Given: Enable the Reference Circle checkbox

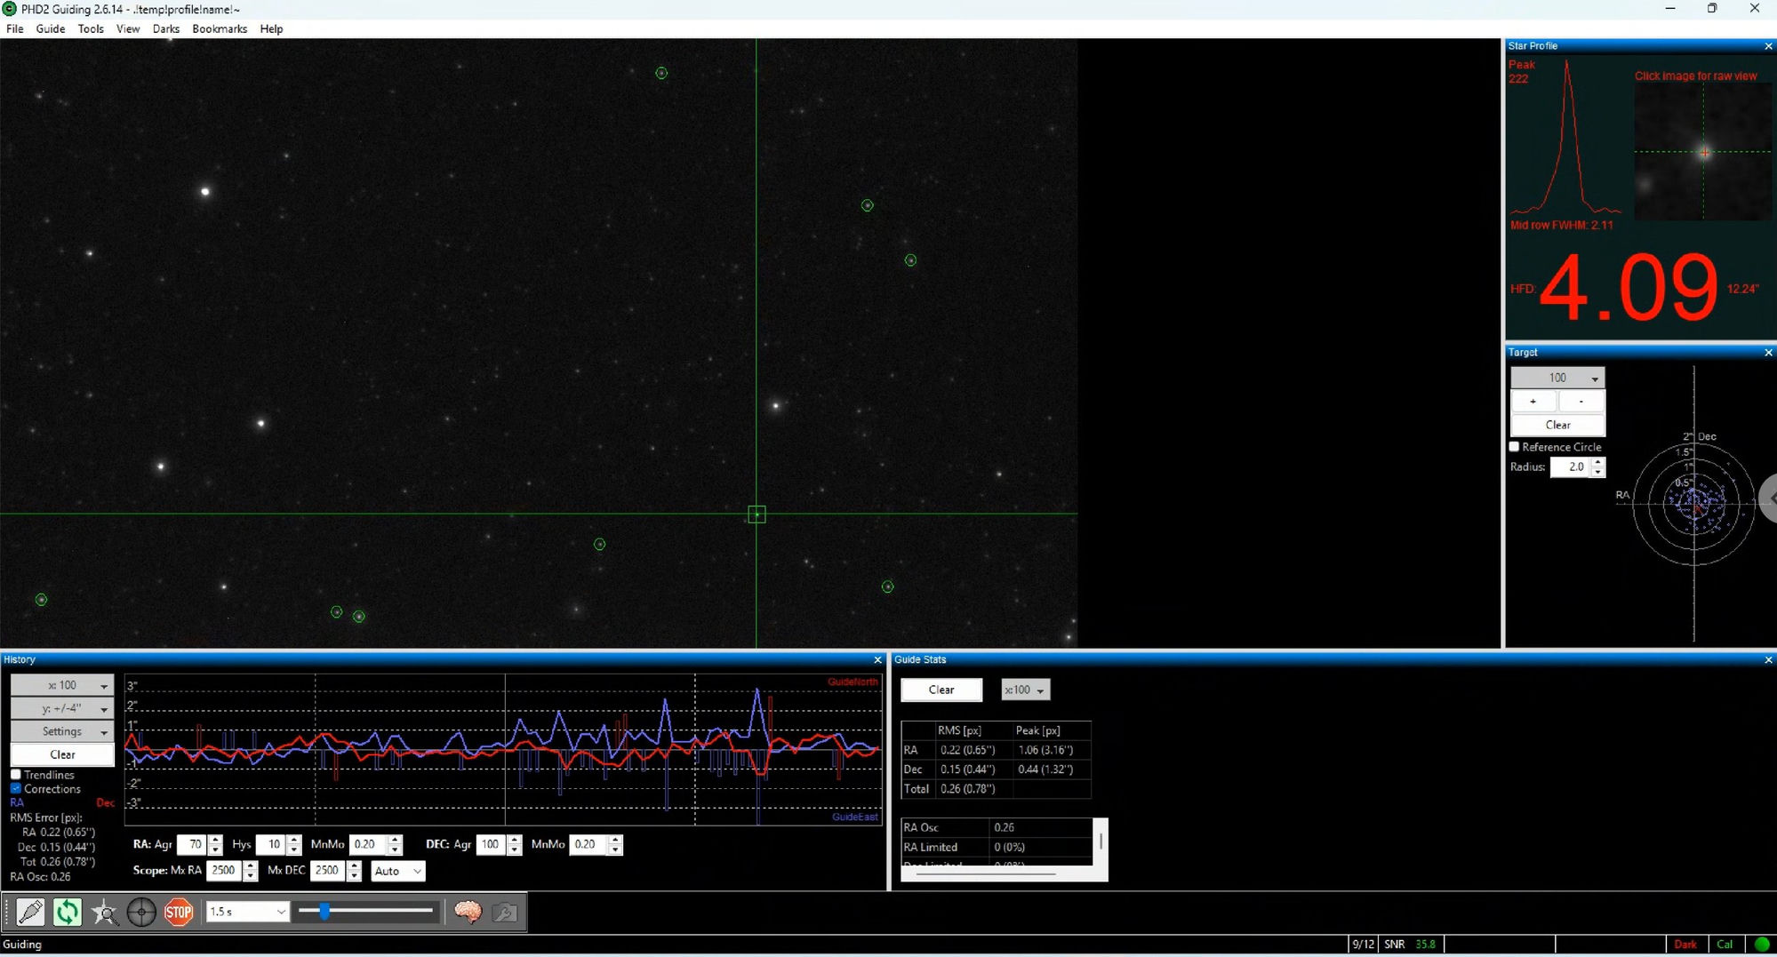Looking at the screenshot, I should (x=1515, y=447).
